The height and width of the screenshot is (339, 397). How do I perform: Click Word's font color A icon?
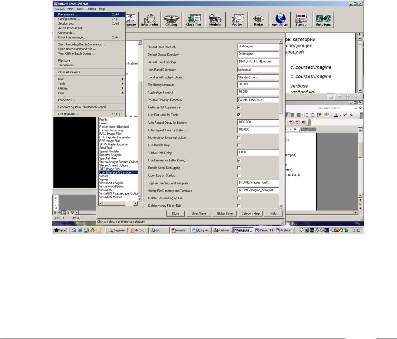tap(336, 115)
